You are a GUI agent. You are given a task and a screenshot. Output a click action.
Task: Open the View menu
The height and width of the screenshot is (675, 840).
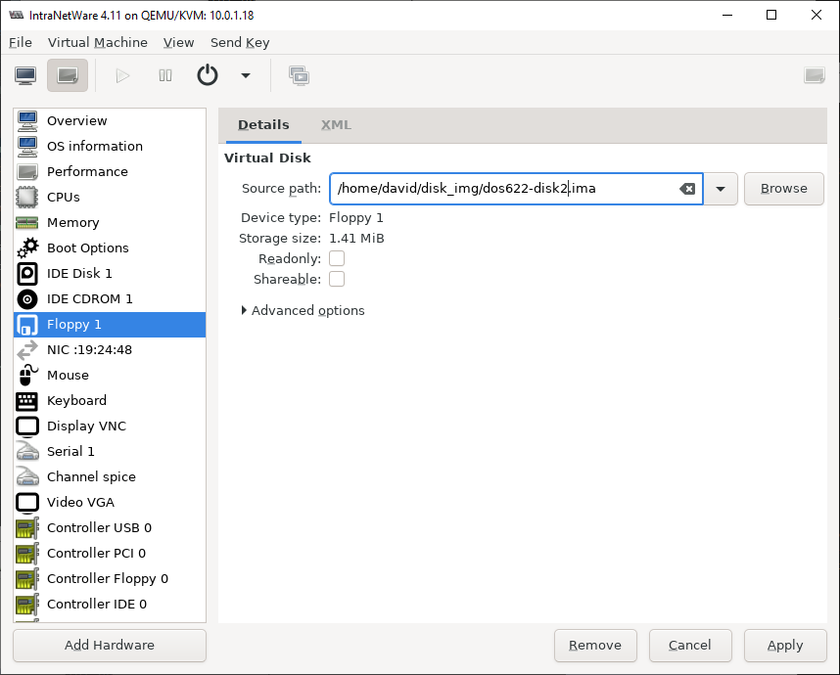click(x=178, y=42)
